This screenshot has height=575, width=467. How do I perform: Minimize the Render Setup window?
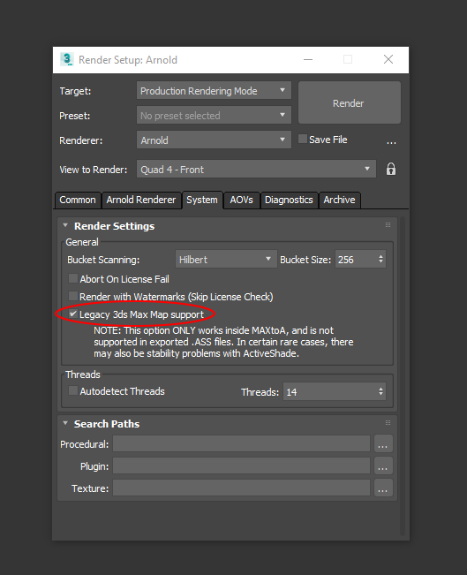click(x=308, y=59)
